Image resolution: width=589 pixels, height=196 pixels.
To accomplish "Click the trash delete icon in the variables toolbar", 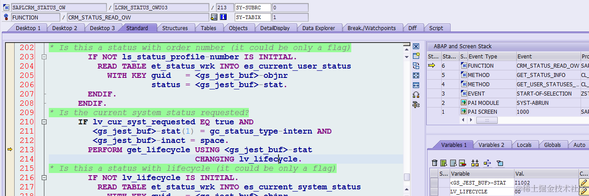I will point(435,163).
